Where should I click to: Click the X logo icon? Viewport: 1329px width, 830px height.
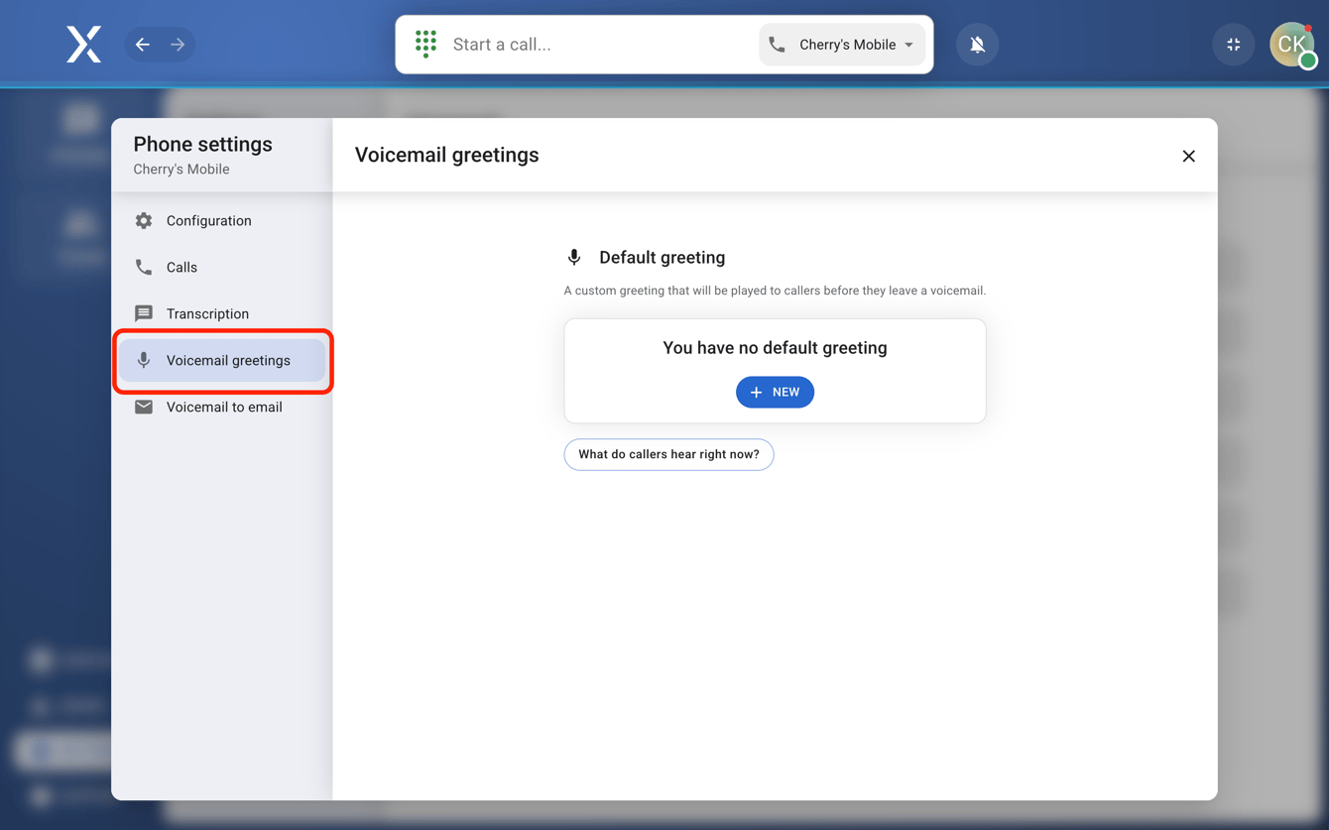click(x=83, y=45)
